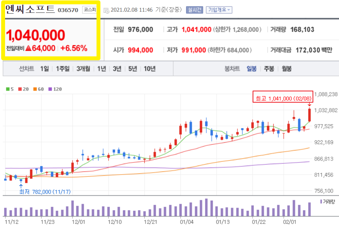Click the 최저 782,000 (11/17) chart label
The image size is (339, 229).
tap(45, 192)
